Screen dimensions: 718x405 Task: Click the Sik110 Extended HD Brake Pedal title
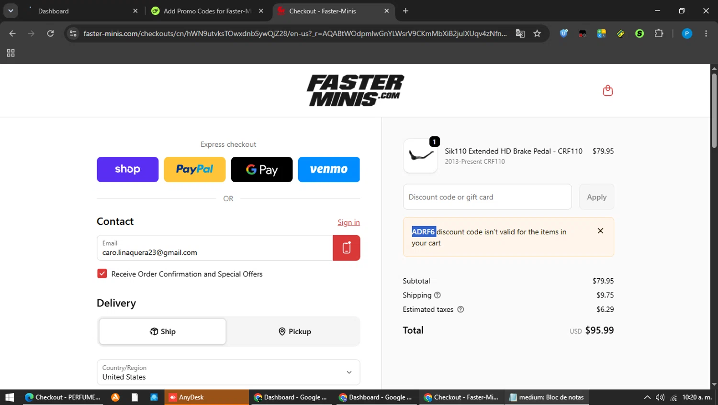point(514,151)
